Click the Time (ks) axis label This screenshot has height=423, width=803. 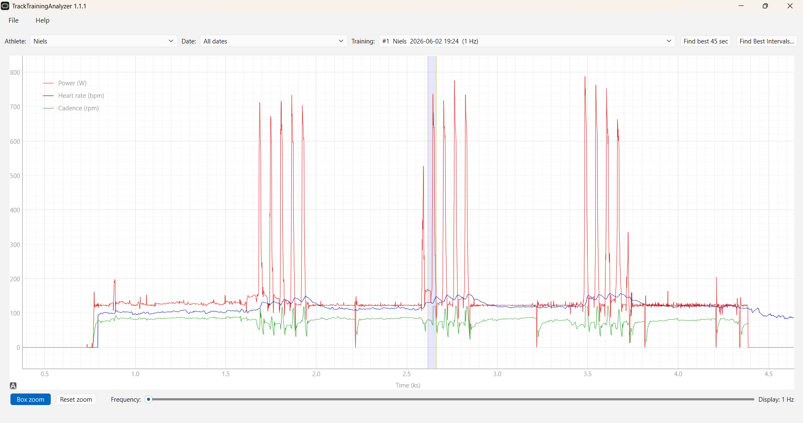[408, 385]
